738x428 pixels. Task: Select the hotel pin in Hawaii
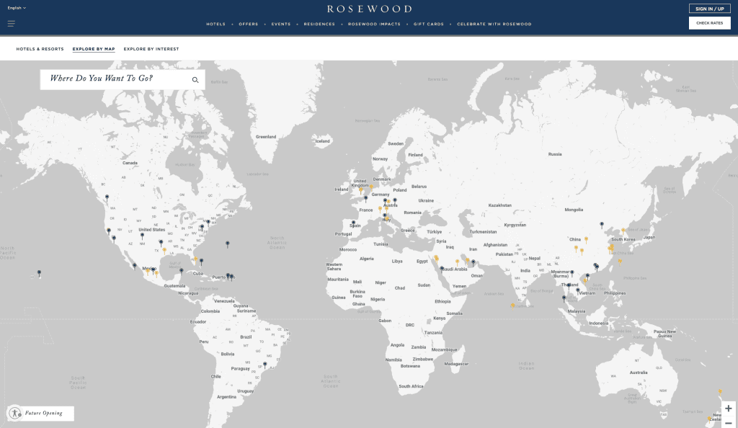click(39, 273)
